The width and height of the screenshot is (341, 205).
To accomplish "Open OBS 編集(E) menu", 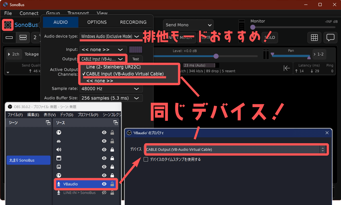I will pos(33,115).
